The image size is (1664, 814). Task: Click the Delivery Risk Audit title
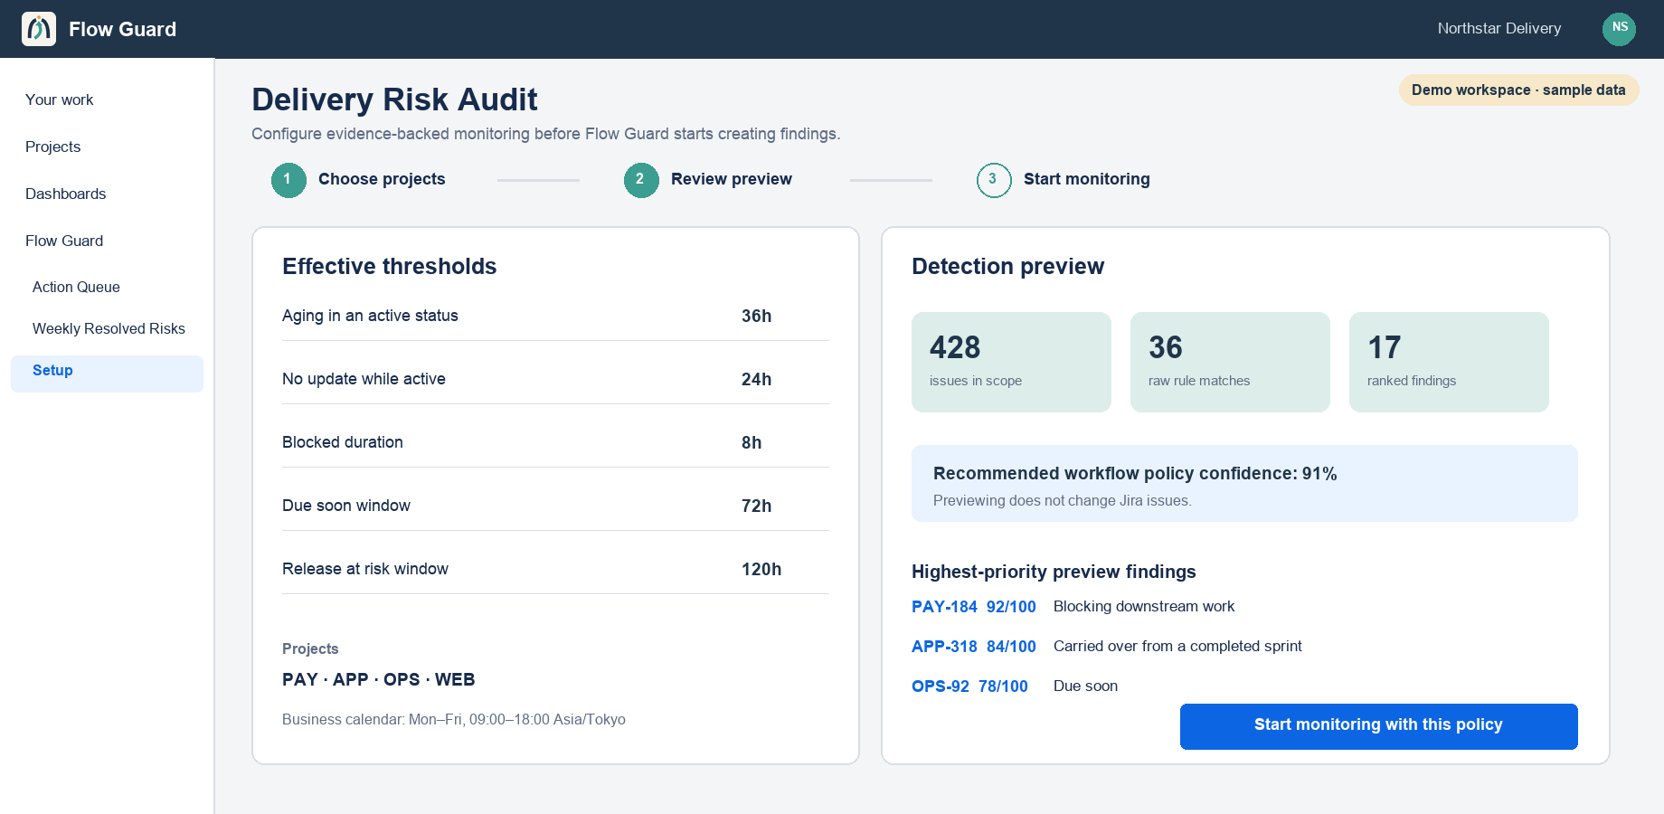(394, 99)
